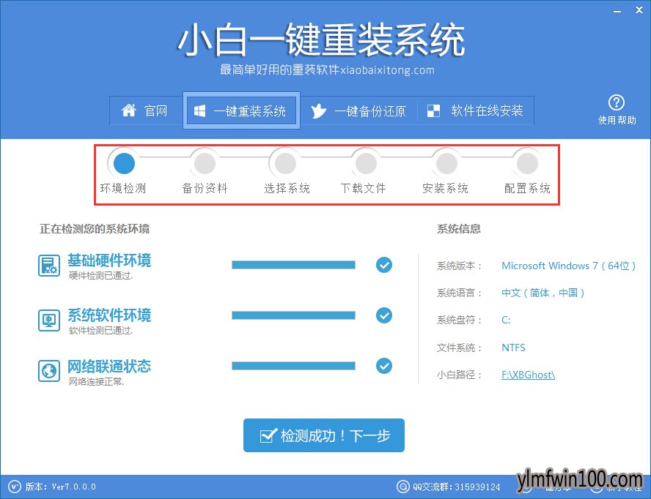Select the 备份资料 step circle
651x499 pixels.
coord(205,163)
